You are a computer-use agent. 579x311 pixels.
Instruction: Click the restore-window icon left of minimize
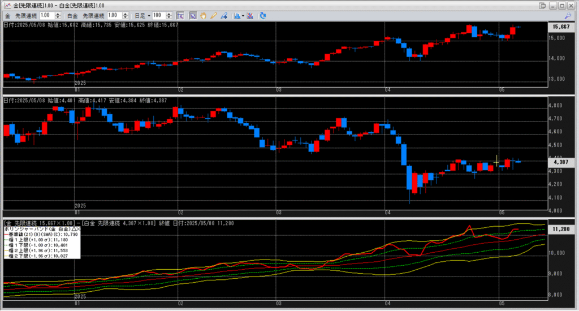[x=542, y=6]
